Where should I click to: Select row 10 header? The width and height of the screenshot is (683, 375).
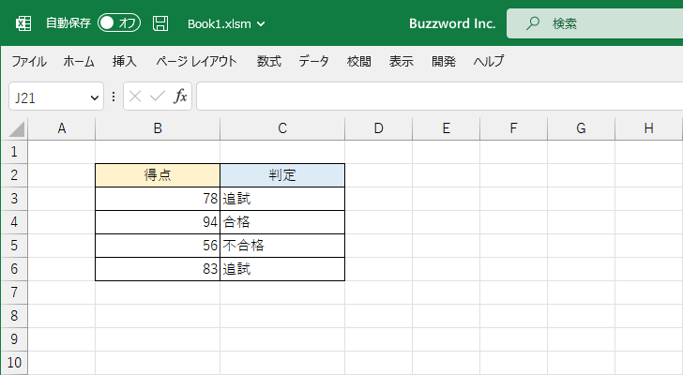click(x=14, y=363)
